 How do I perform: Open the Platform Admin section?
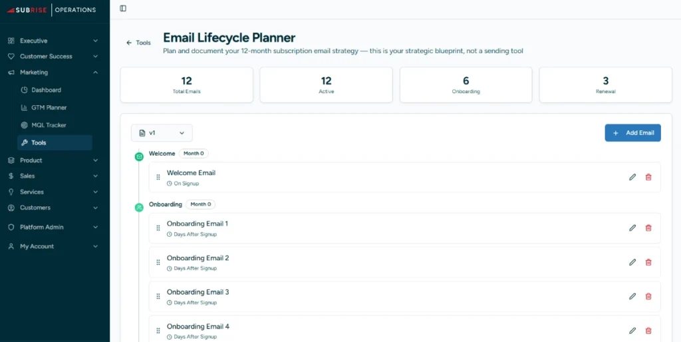point(53,227)
